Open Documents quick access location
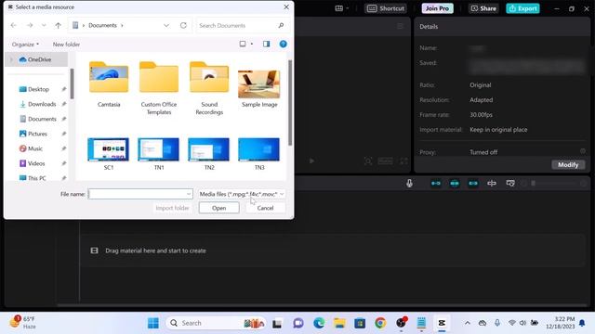 point(42,119)
